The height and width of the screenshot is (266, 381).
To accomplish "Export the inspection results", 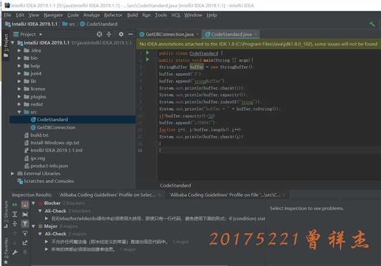I will 25,243.
